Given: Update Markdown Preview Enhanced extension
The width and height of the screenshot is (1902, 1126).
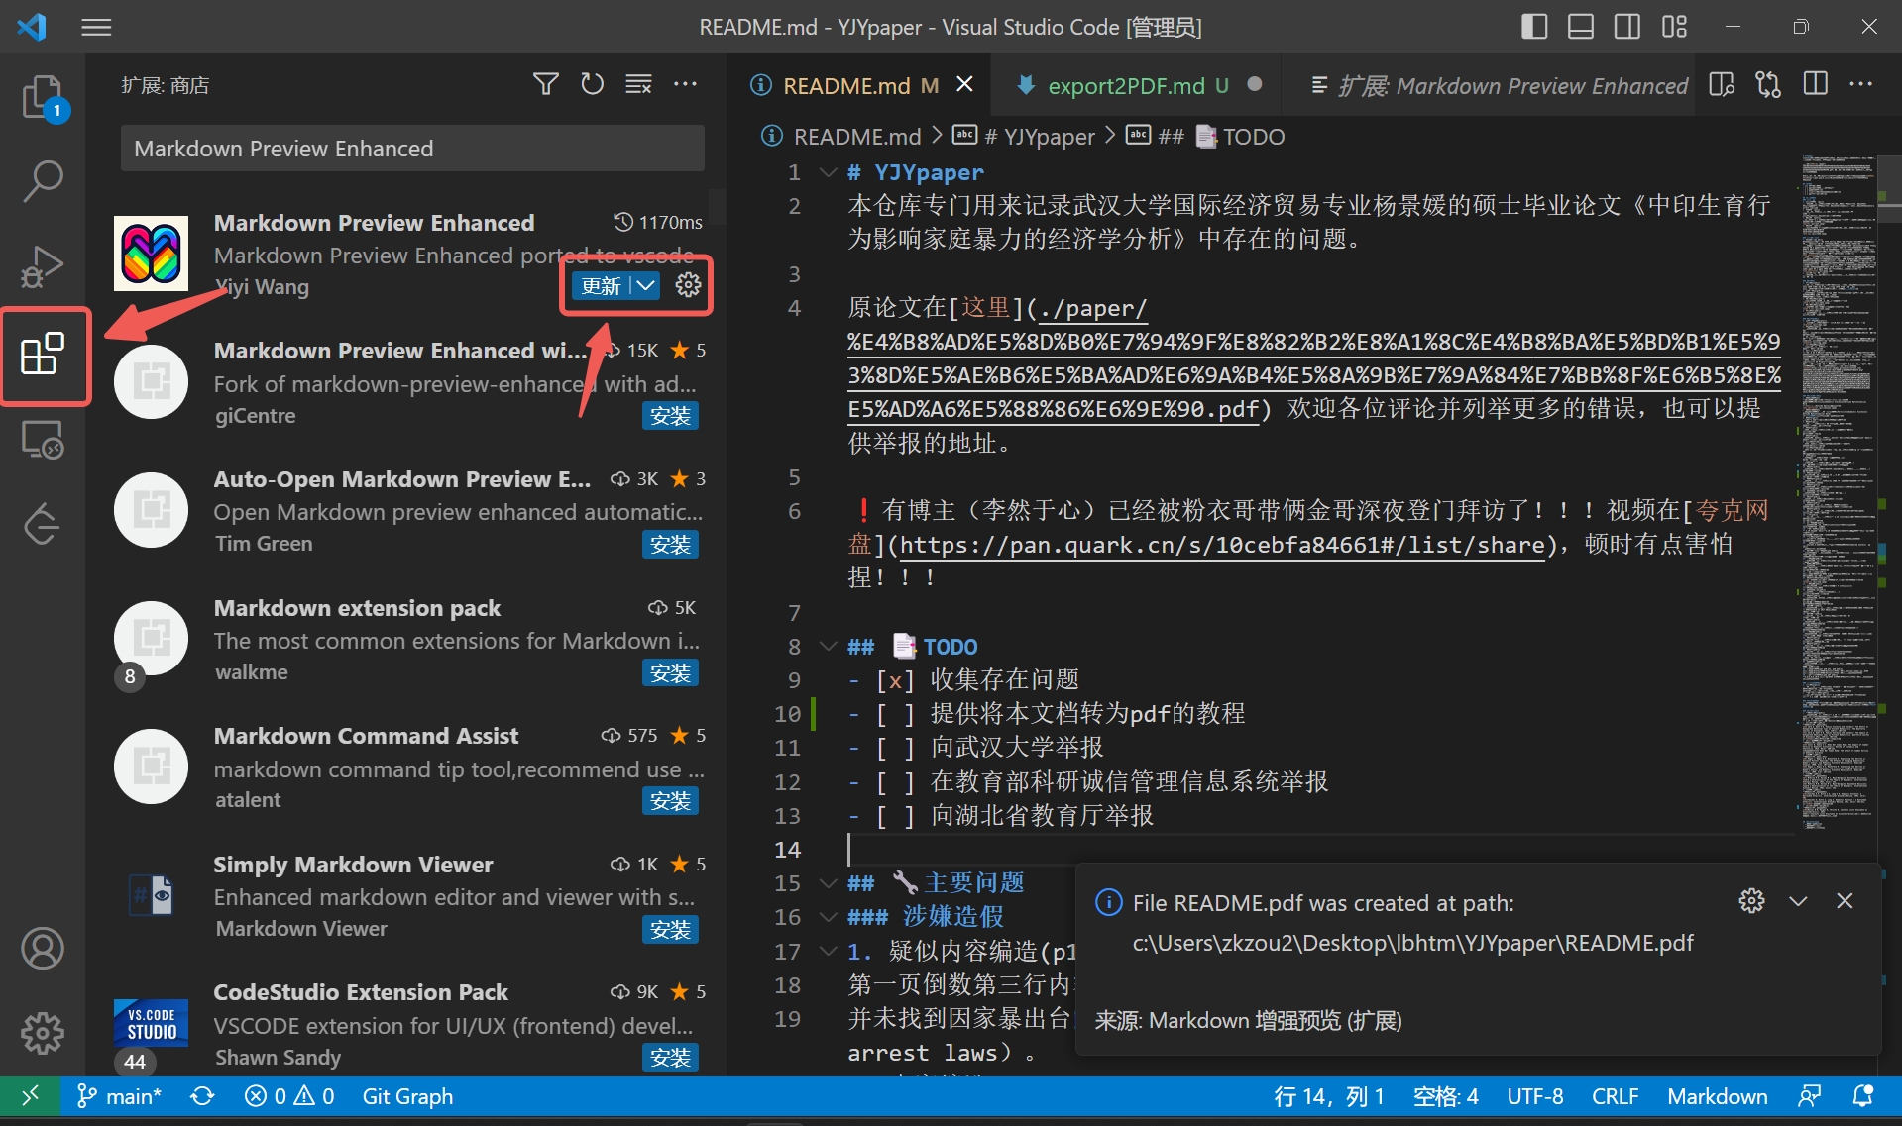Looking at the screenshot, I should click(601, 286).
